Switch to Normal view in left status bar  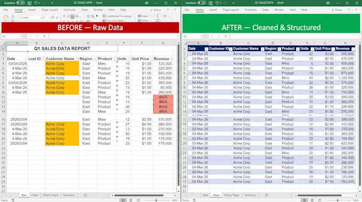[124, 200]
